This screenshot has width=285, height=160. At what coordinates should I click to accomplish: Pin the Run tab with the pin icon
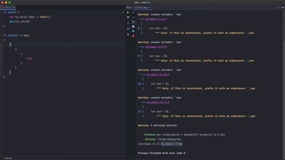[128, 35]
